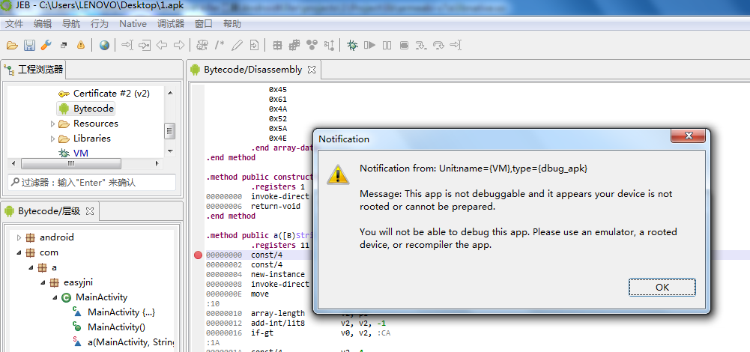Click the follow arrow-into-box icon

tap(145, 46)
